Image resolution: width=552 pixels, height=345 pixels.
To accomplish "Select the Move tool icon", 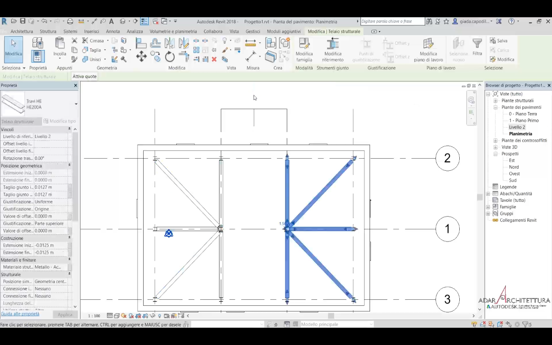I will [141, 56].
